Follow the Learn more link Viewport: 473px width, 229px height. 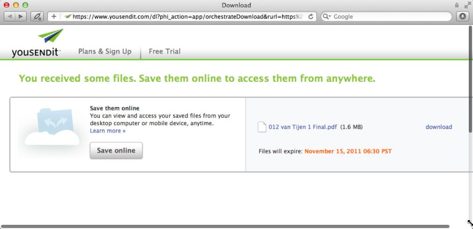coord(108,130)
